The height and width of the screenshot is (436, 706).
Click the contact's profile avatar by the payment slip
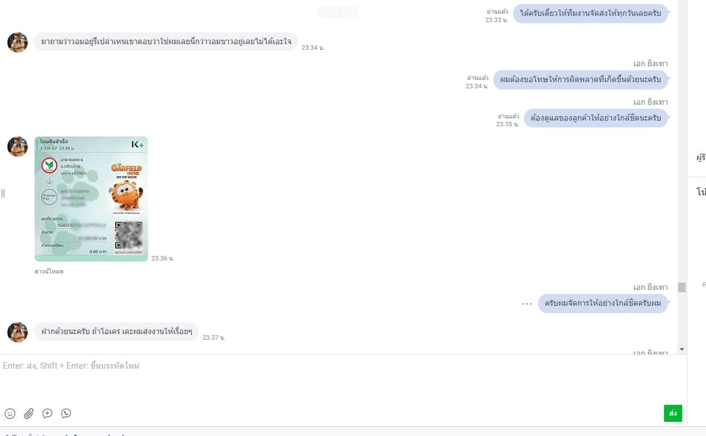[x=17, y=146]
